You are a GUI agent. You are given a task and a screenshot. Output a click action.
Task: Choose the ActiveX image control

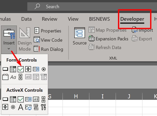28,107
